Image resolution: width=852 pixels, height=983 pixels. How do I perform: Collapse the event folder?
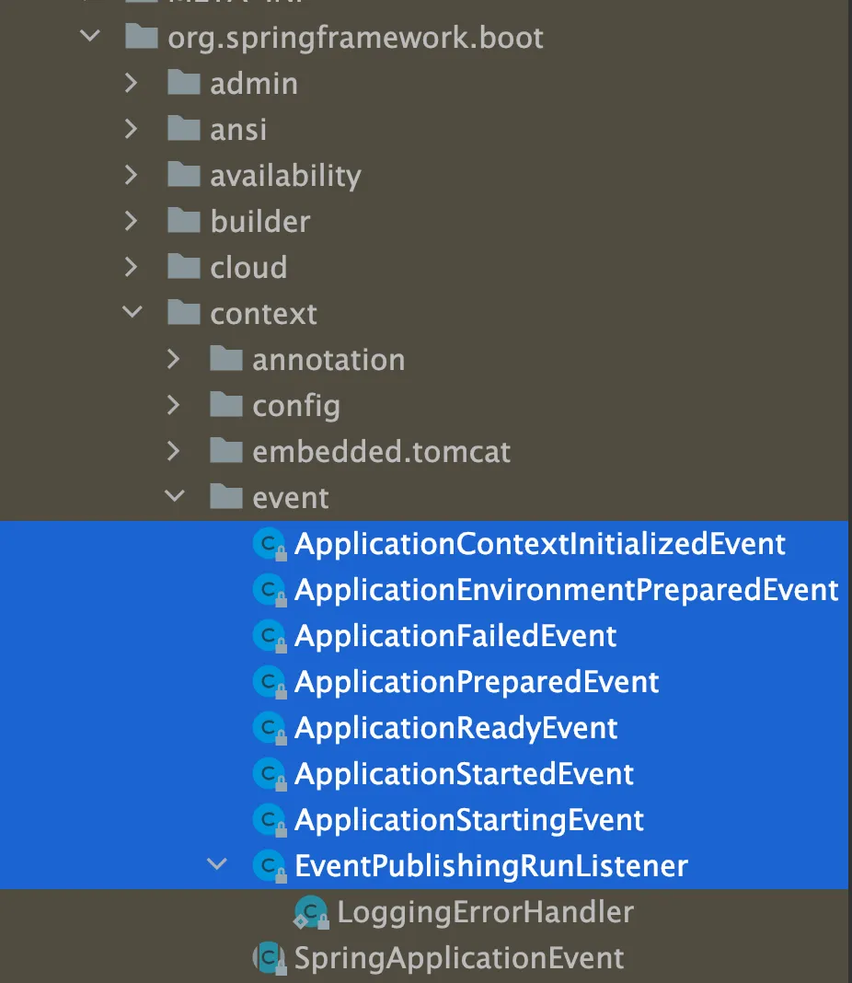[174, 496]
